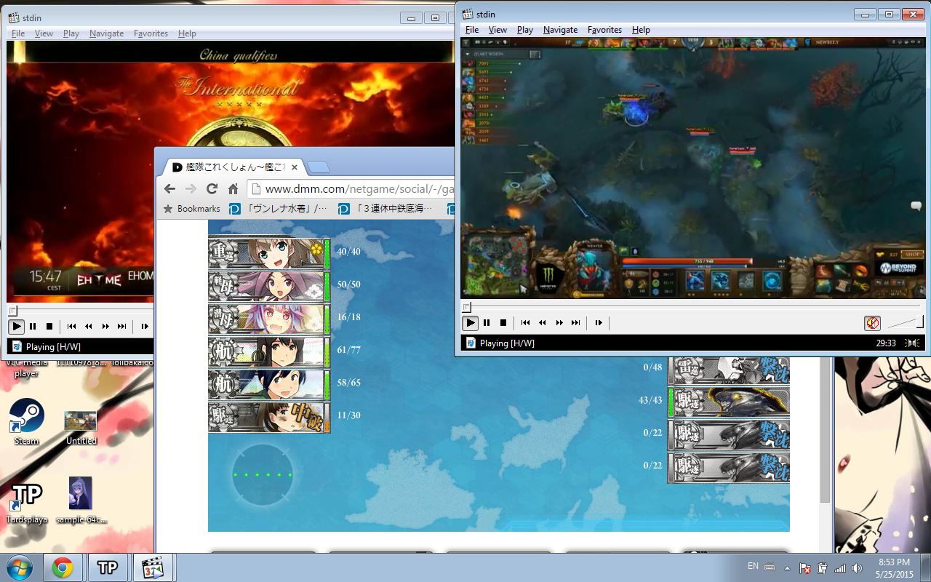931x582 pixels.
Task: Skip to next track in left stdin player
Action: [121, 327]
